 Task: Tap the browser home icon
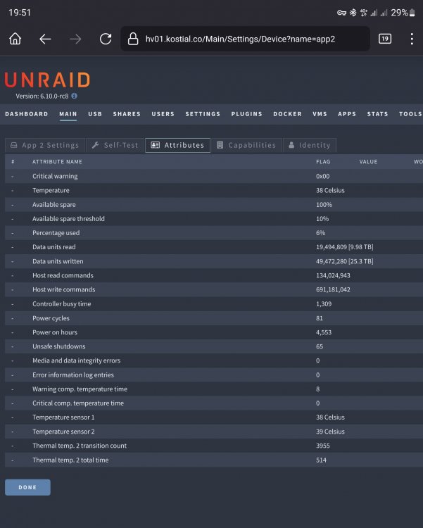pos(15,39)
